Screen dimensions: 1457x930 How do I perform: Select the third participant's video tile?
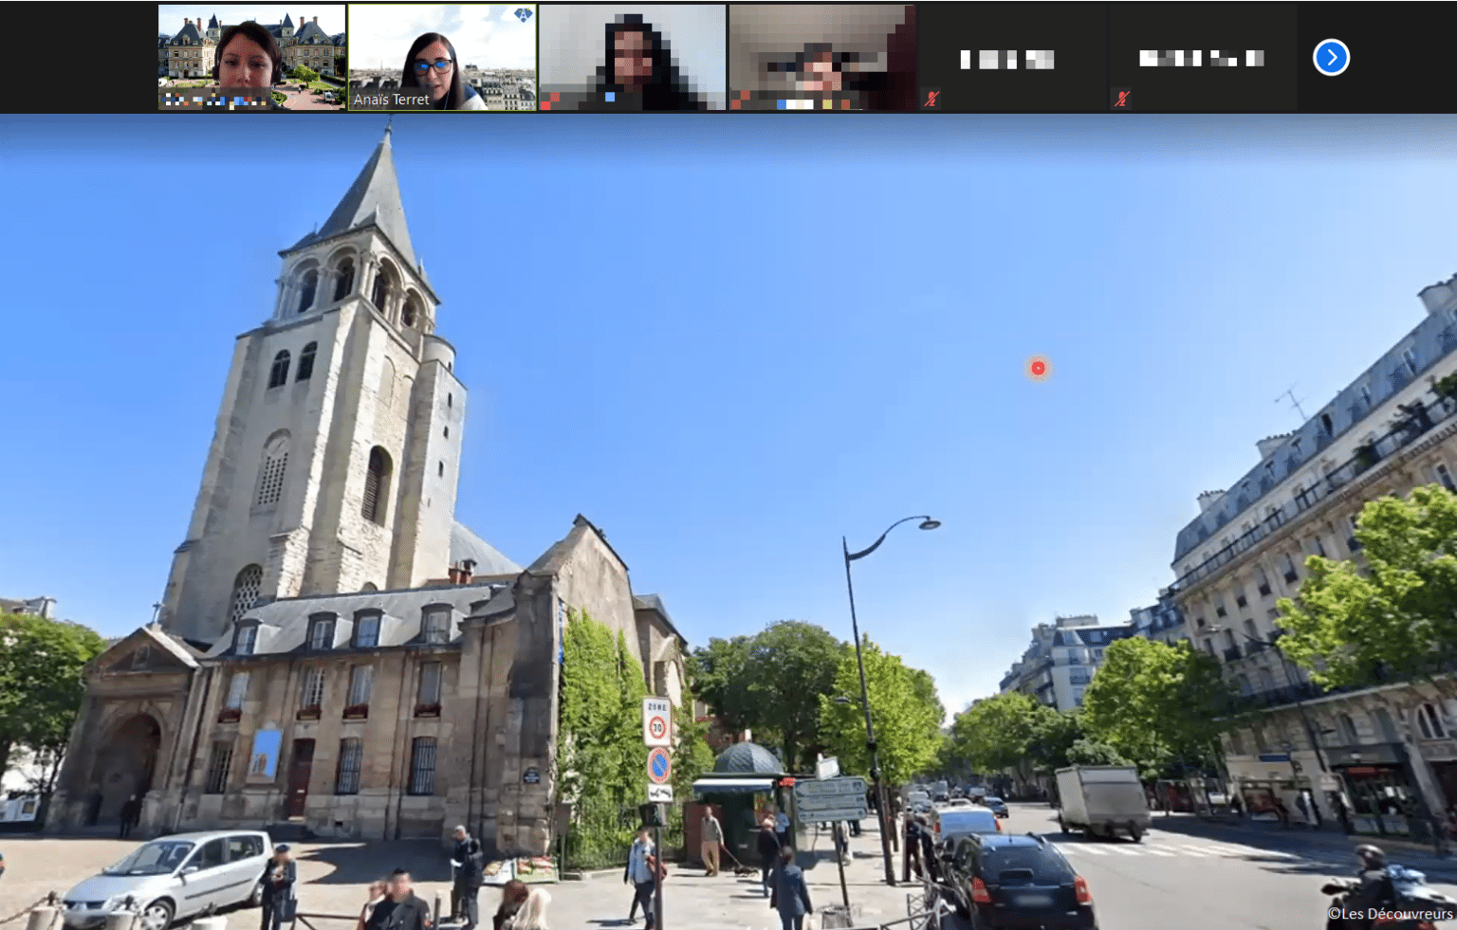(x=632, y=57)
